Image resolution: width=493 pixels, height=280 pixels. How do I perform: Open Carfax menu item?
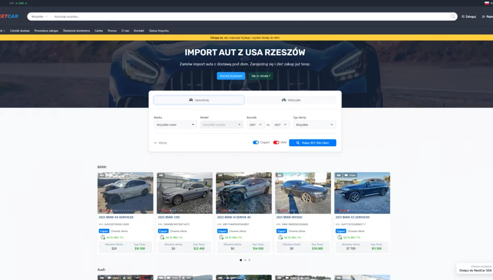coord(99,31)
